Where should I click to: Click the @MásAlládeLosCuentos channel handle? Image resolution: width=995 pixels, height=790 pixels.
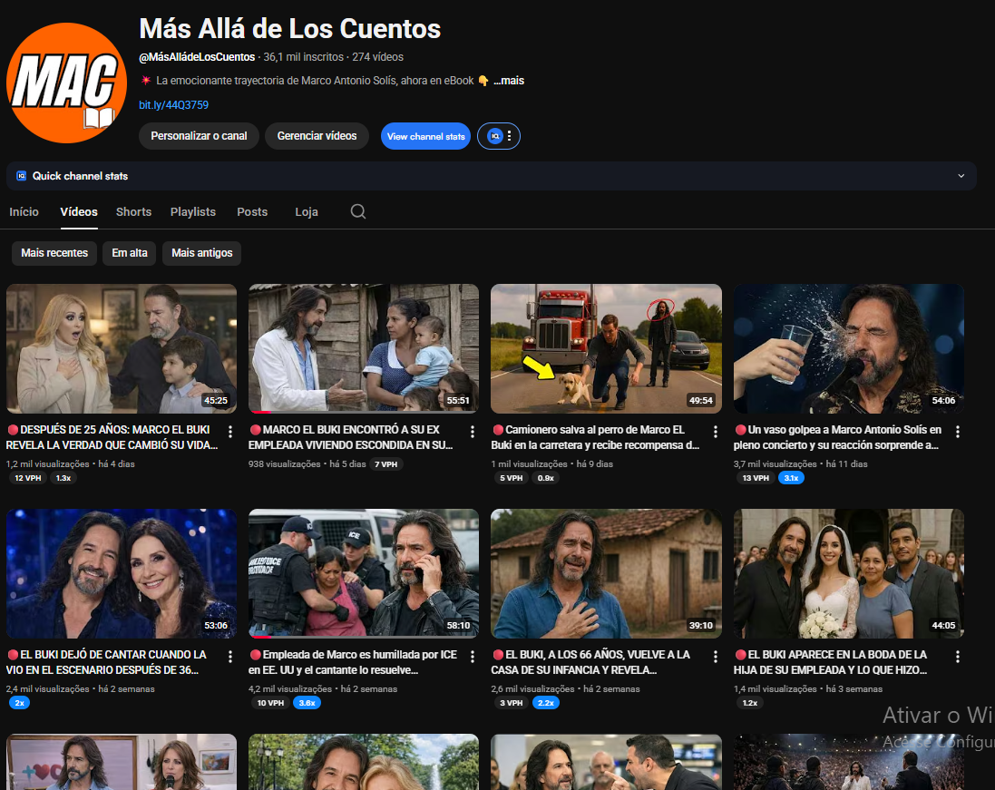coord(197,57)
